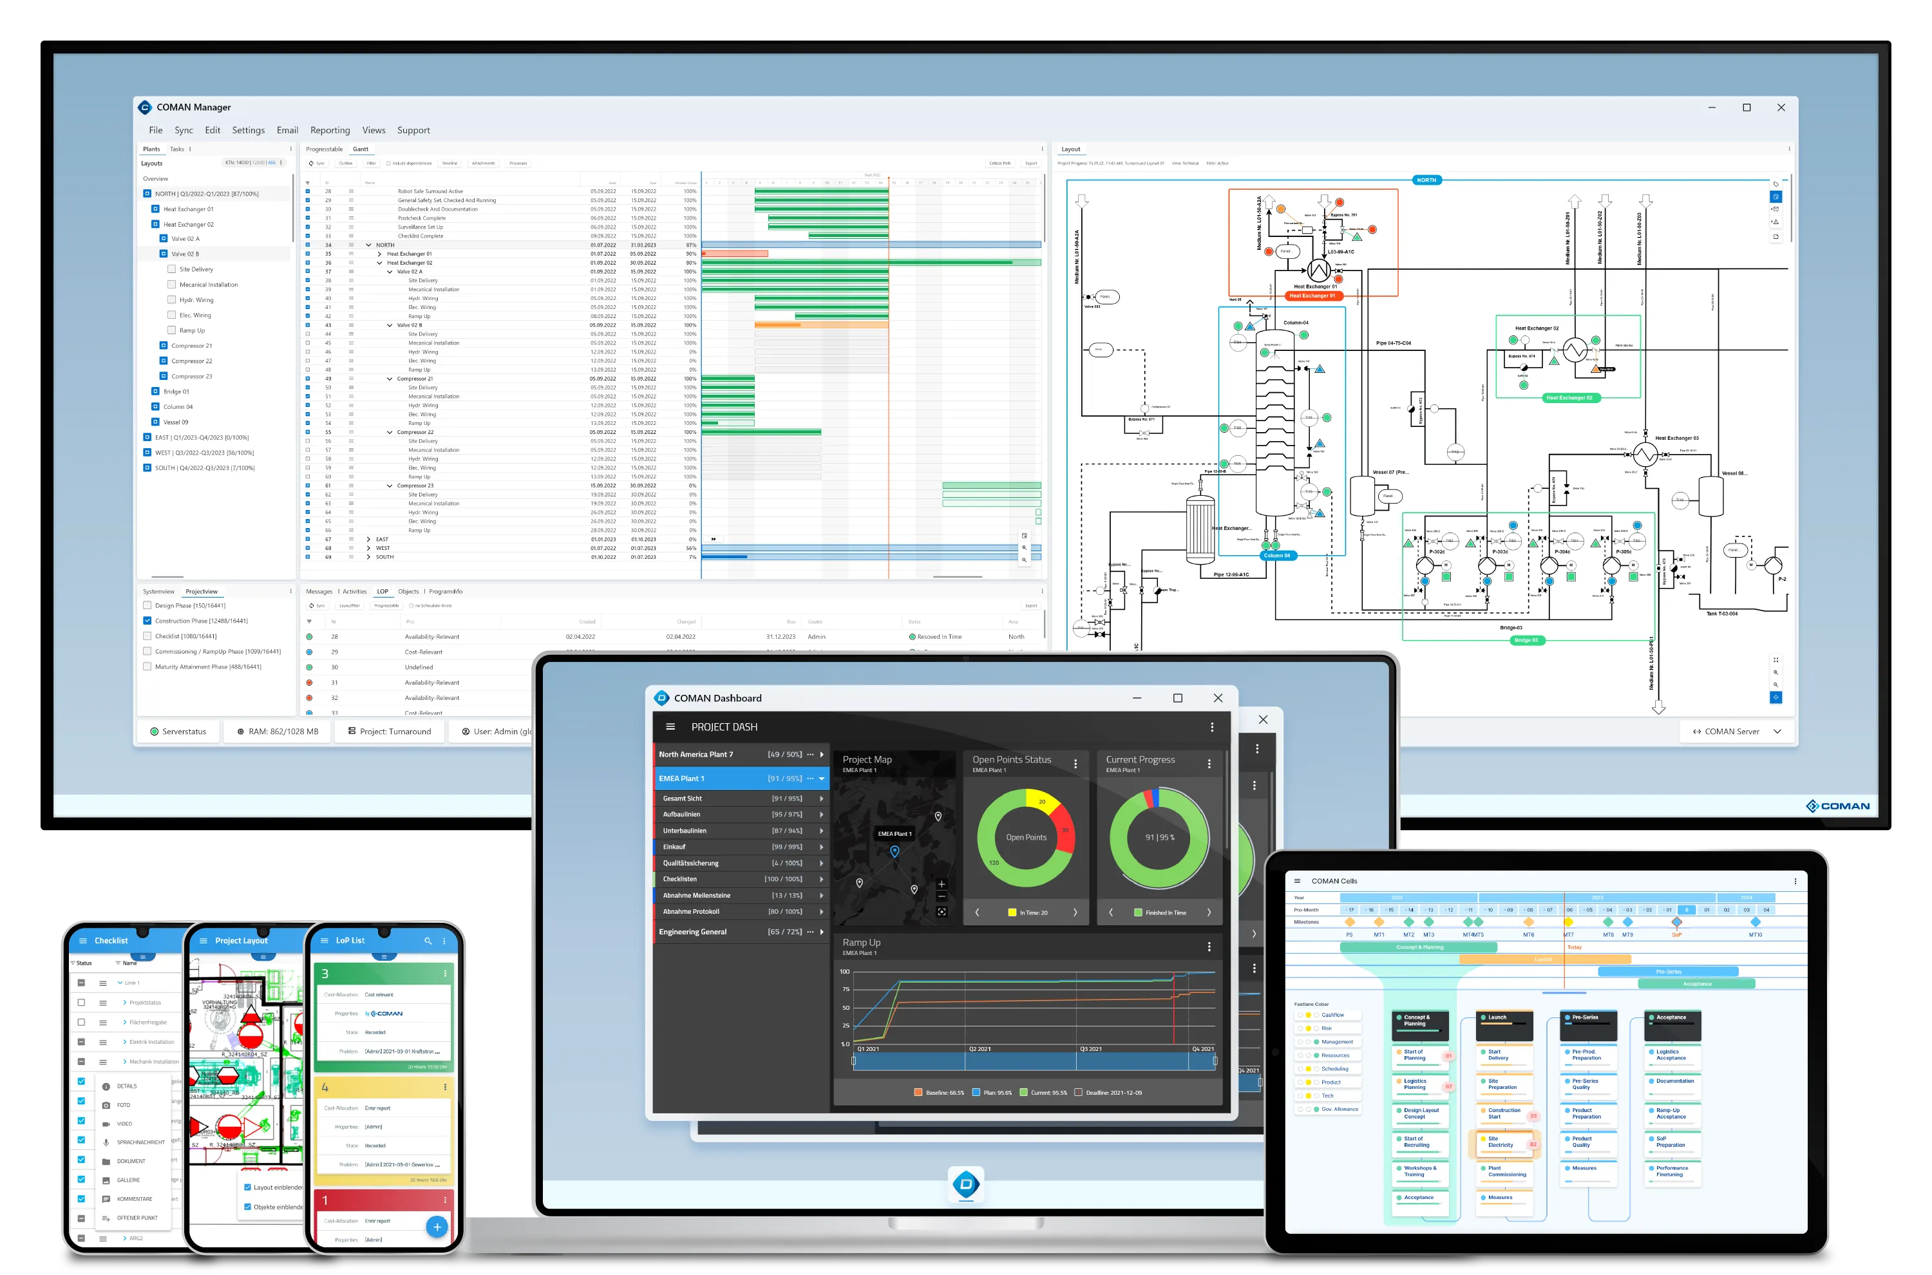1932x1275 pixels.
Task: Click the Filter button in the Gantt toolbar
Action: [371, 164]
